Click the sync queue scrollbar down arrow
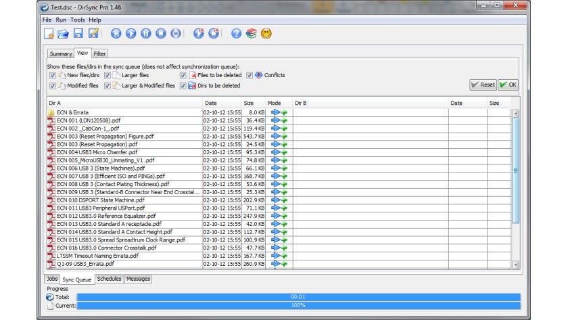 (x=515, y=265)
